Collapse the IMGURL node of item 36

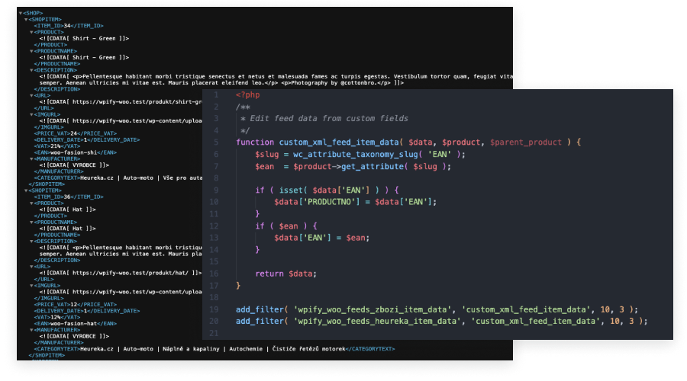[x=31, y=286]
